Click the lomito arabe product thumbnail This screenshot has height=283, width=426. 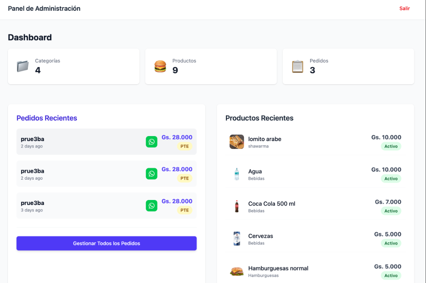(236, 142)
